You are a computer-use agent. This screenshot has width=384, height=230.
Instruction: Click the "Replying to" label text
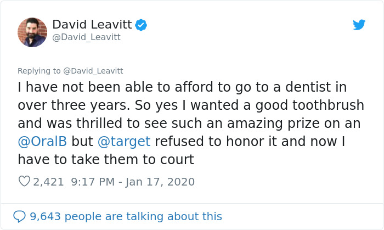(x=39, y=71)
